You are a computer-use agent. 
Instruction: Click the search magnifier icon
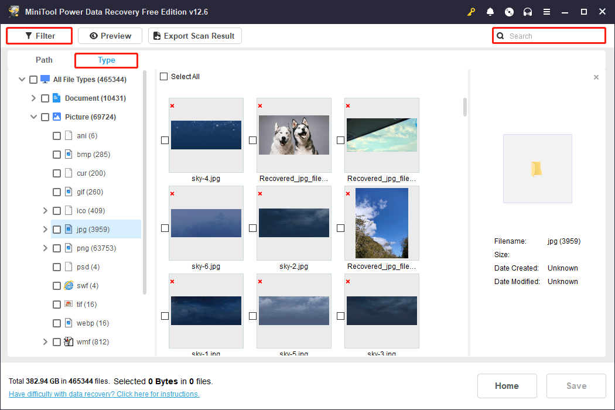point(501,36)
